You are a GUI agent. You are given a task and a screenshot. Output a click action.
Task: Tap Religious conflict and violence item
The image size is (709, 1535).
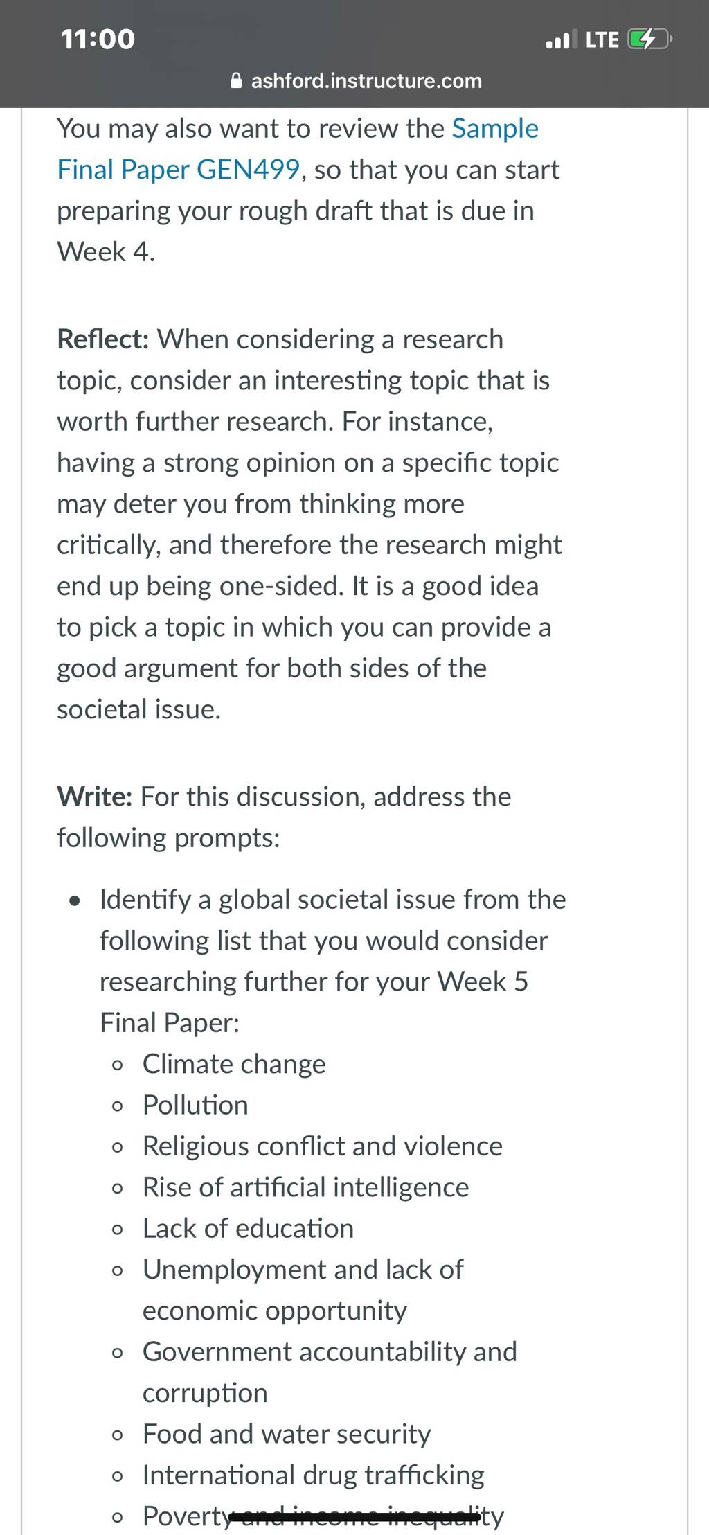pos(323,1146)
